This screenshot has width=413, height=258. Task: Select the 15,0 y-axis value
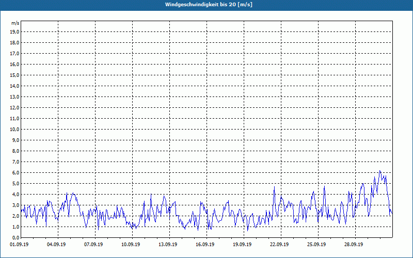click(15, 75)
